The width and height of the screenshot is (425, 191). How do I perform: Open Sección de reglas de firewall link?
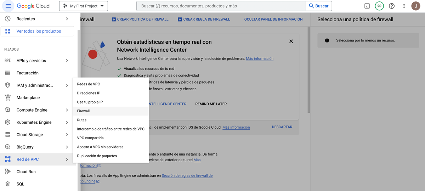tap(187, 175)
